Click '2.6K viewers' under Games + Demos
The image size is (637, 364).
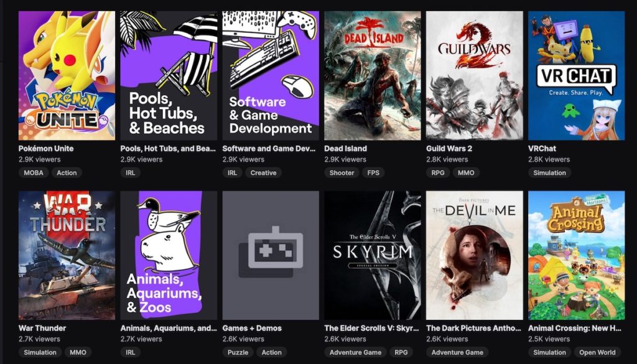click(x=243, y=339)
